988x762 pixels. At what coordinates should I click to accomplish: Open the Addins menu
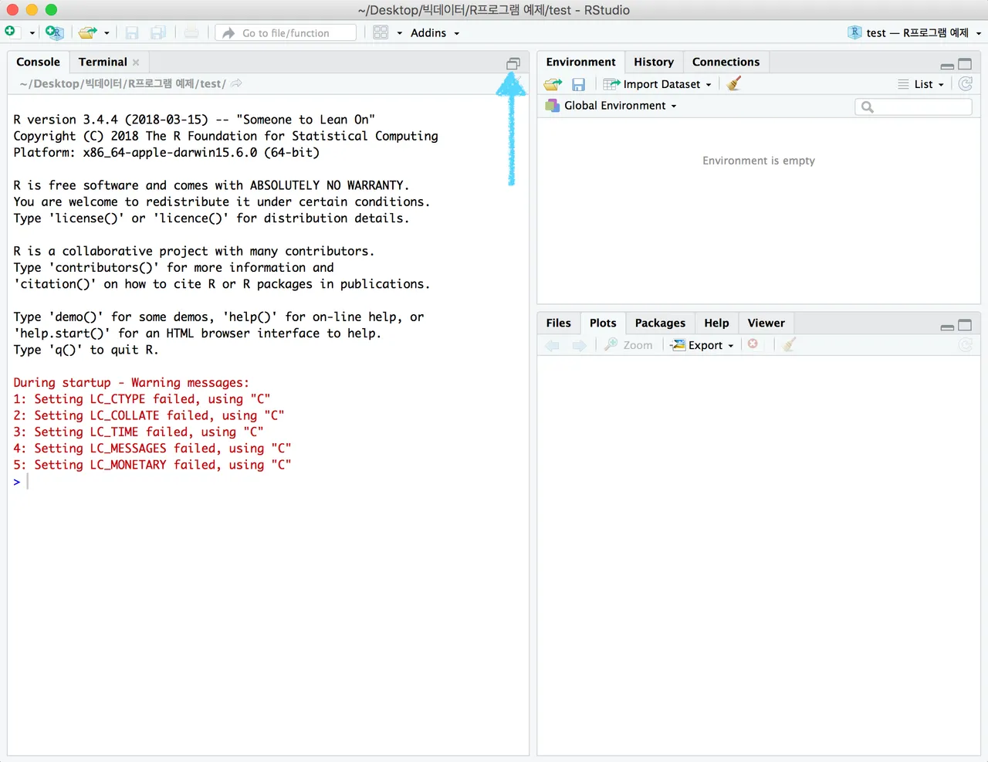click(x=435, y=32)
